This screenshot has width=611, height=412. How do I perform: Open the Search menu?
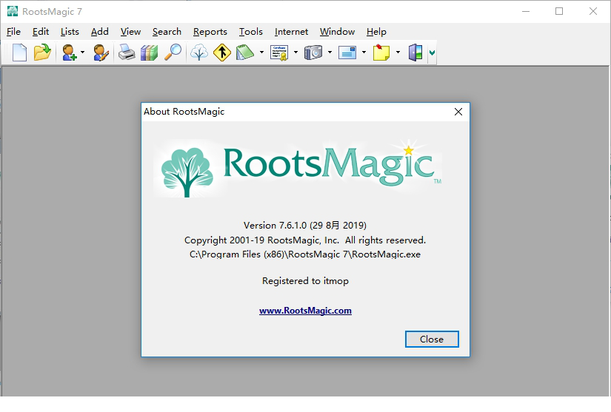click(167, 32)
